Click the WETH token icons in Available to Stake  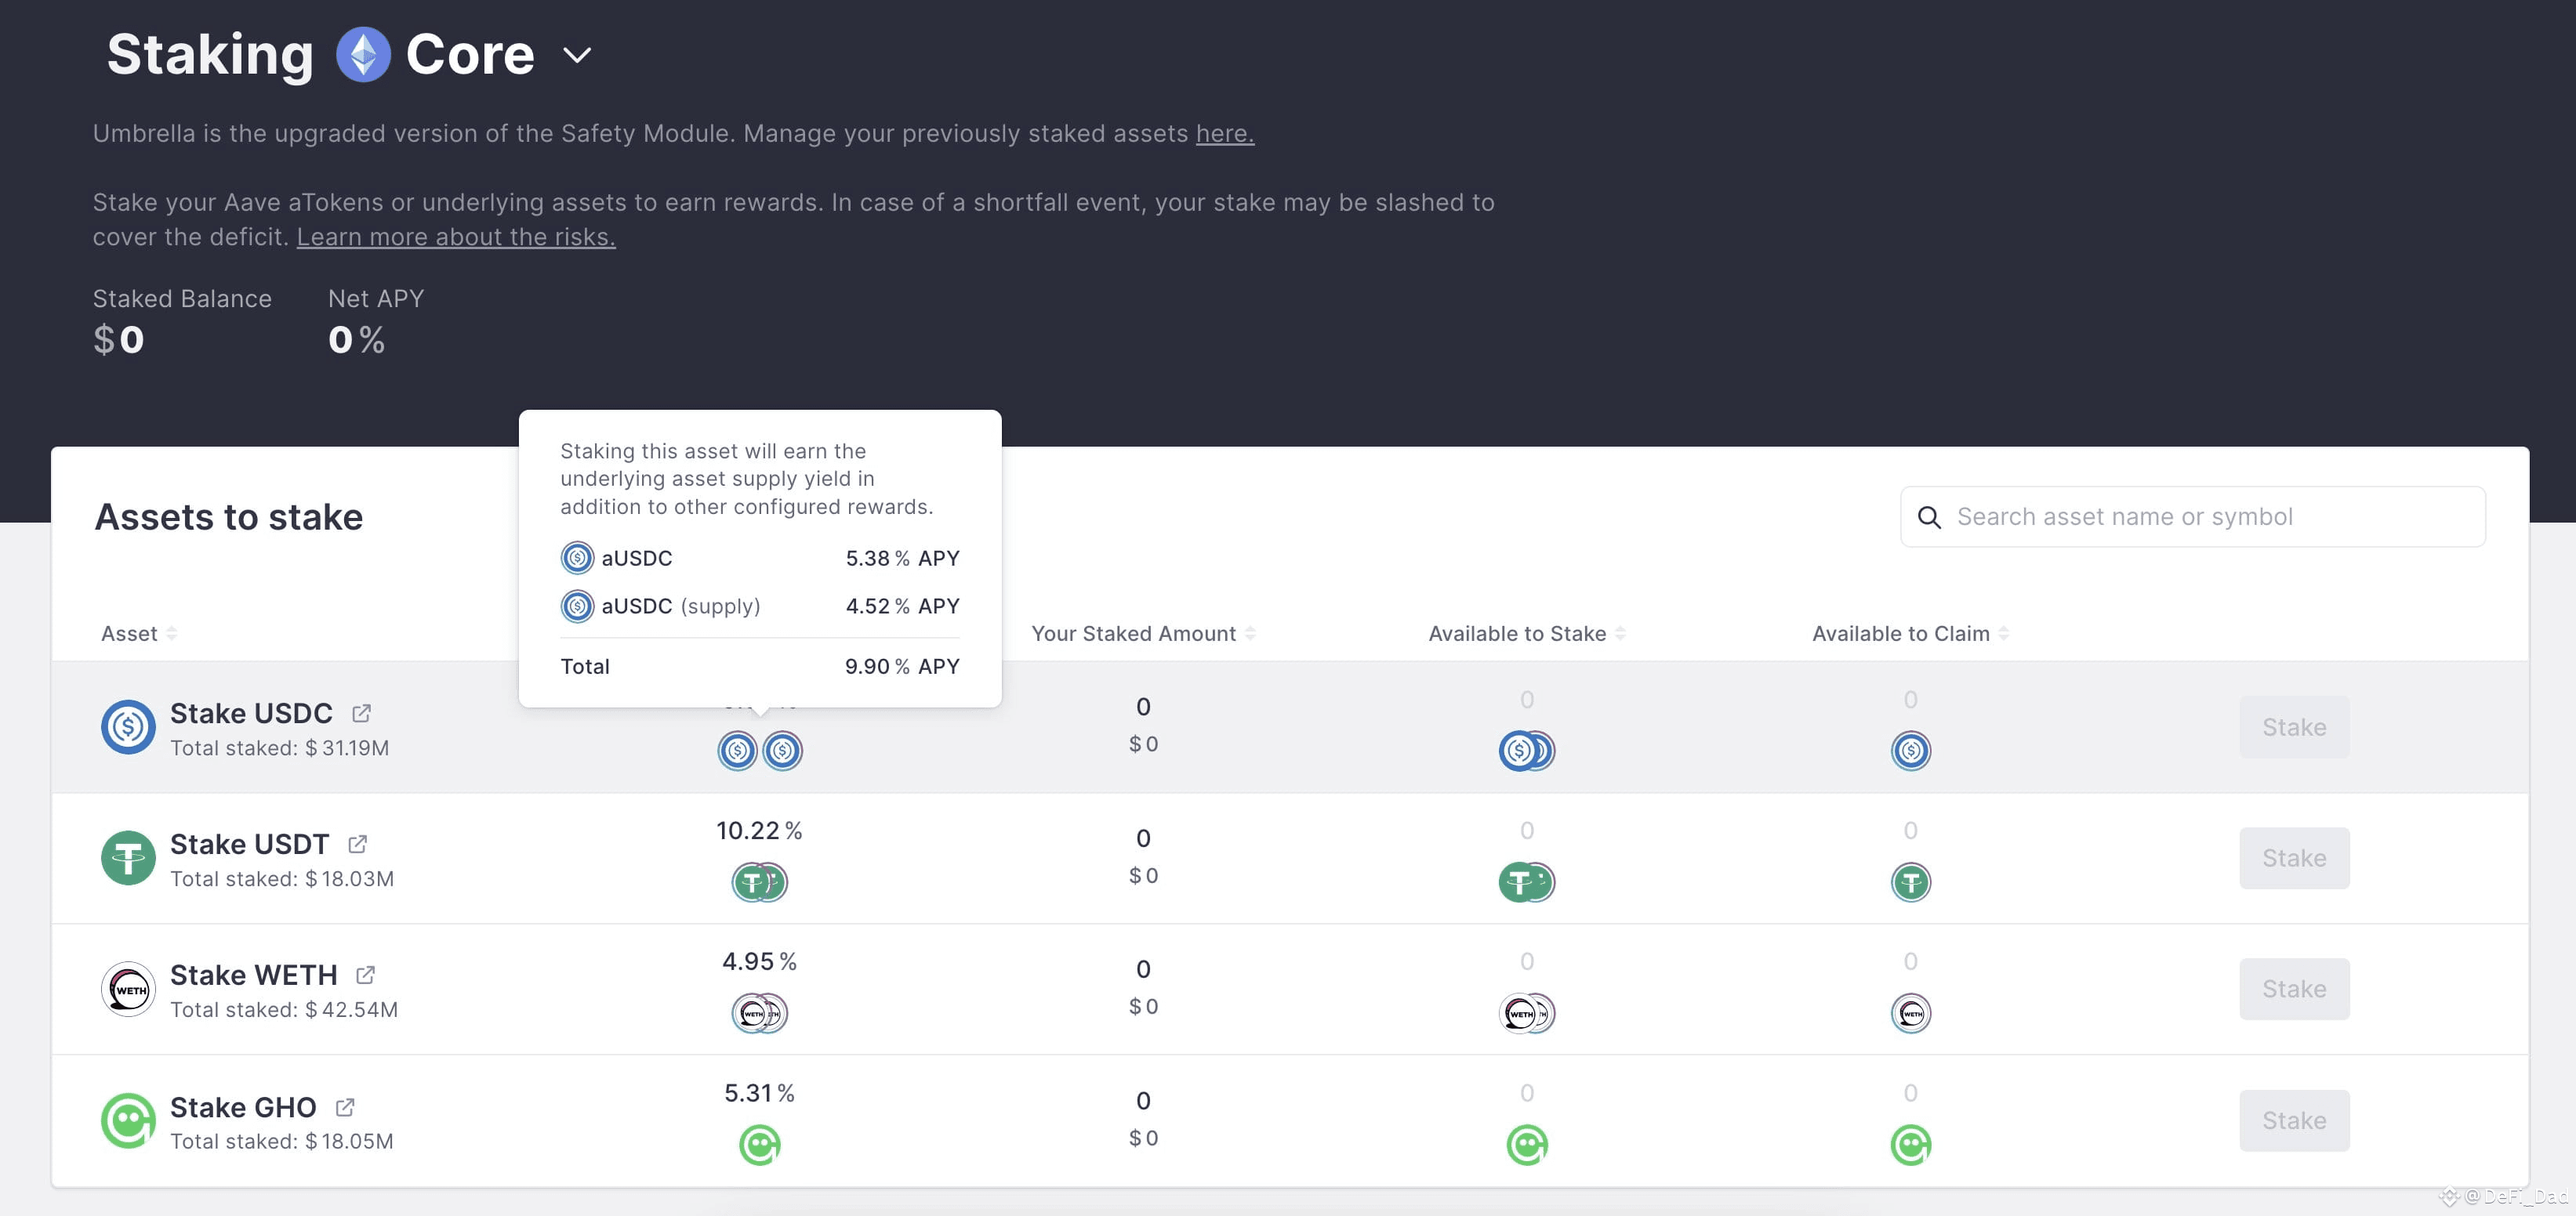1526,1013
